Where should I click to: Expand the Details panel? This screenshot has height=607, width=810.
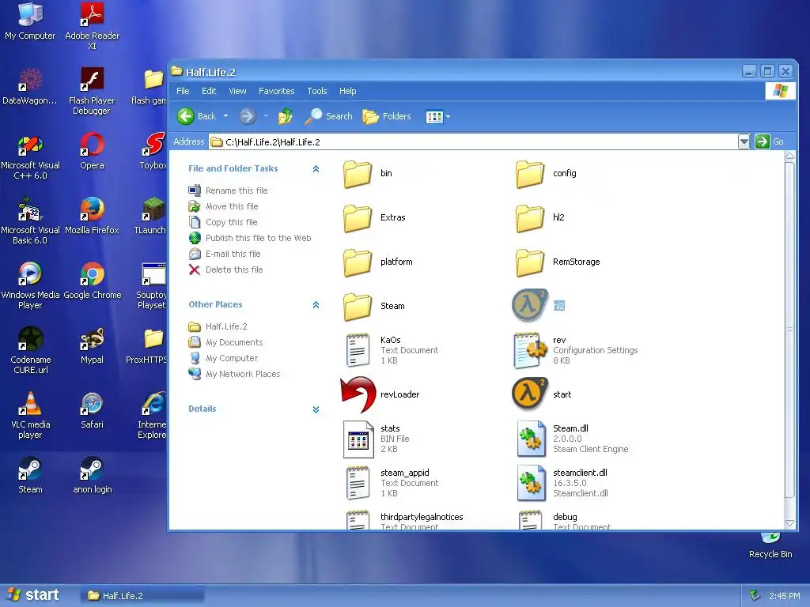click(316, 409)
